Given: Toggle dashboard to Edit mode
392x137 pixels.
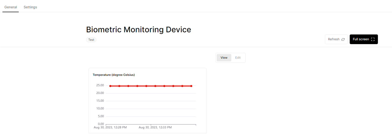Looking at the screenshot, I should coord(238,58).
